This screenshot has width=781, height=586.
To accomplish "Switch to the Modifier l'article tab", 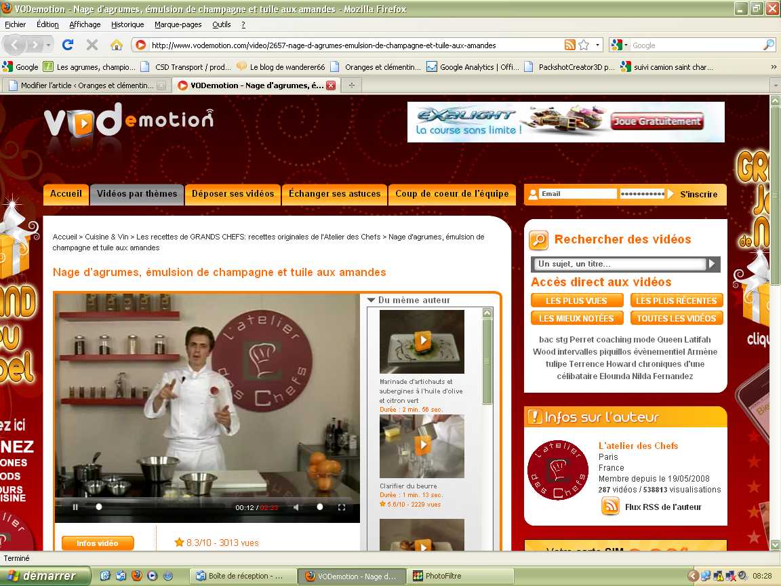I will click(x=87, y=85).
